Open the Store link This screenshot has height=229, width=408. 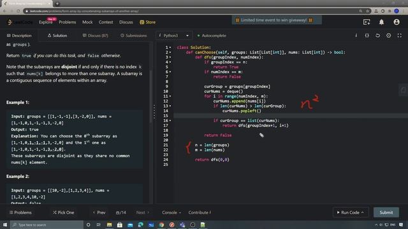(147, 22)
